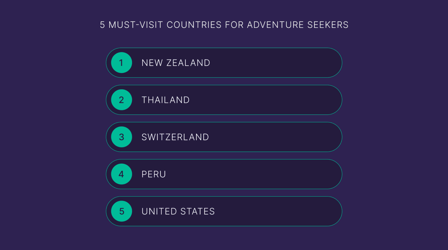Click the digit 5 in the title

(x=102, y=25)
